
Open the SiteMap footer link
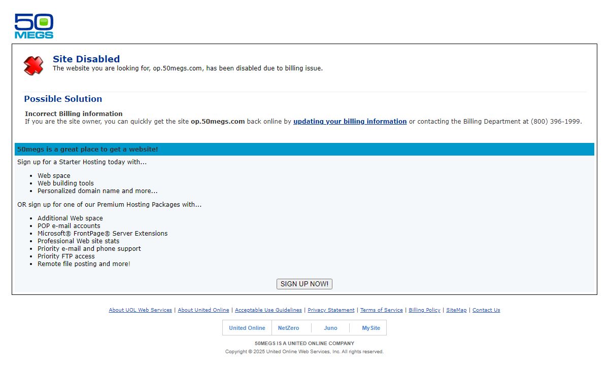pos(456,310)
